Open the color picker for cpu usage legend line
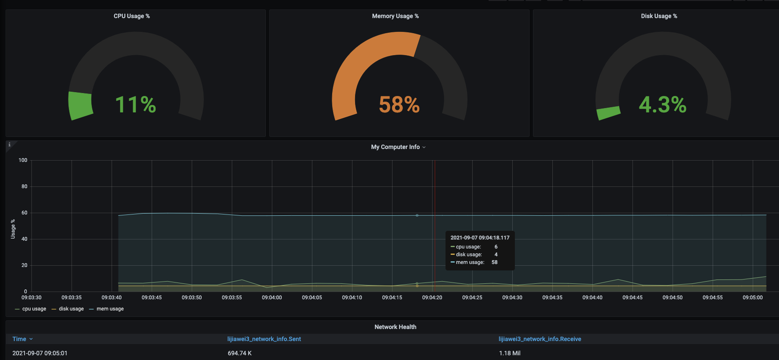Image resolution: width=779 pixels, height=360 pixels. click(17, 309)
